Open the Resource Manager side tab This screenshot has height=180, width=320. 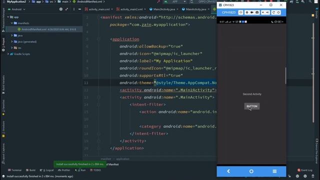(x=3, y=20)
